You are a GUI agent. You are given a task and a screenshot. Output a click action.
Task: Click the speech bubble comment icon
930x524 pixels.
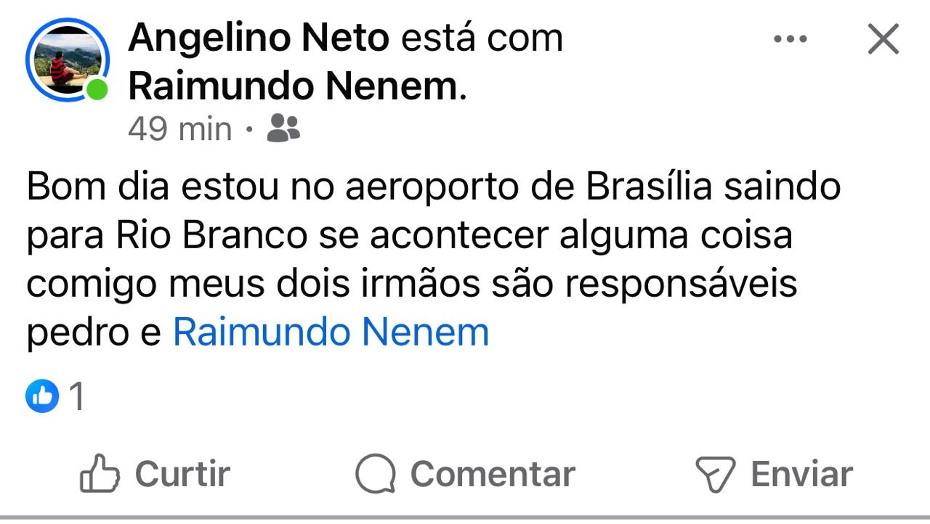375,474
